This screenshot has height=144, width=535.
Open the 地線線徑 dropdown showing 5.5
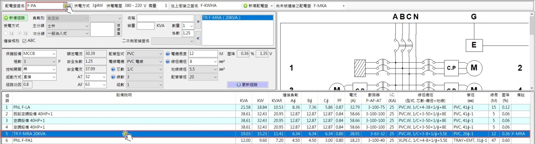click(x=203, y=69)
